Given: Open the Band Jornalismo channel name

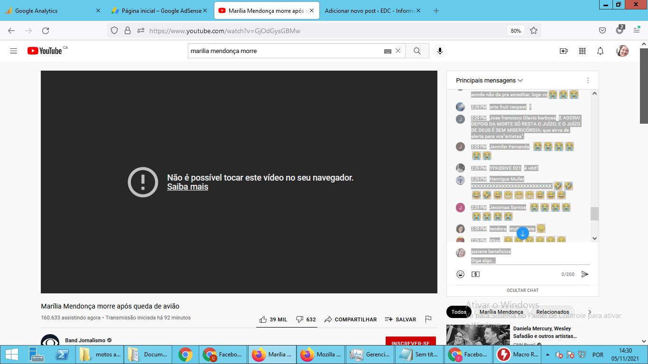Looking at the screenshot, I should pyautogui.click(x=85, y=340).
